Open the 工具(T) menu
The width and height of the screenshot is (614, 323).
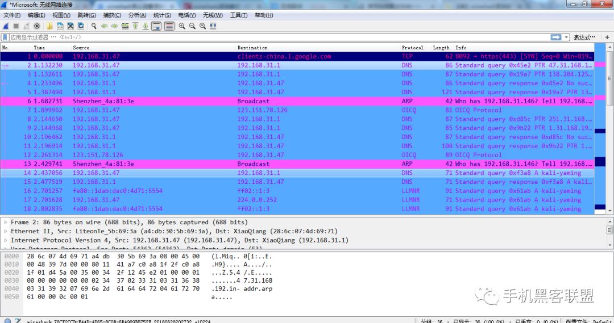tap(238, 15)
